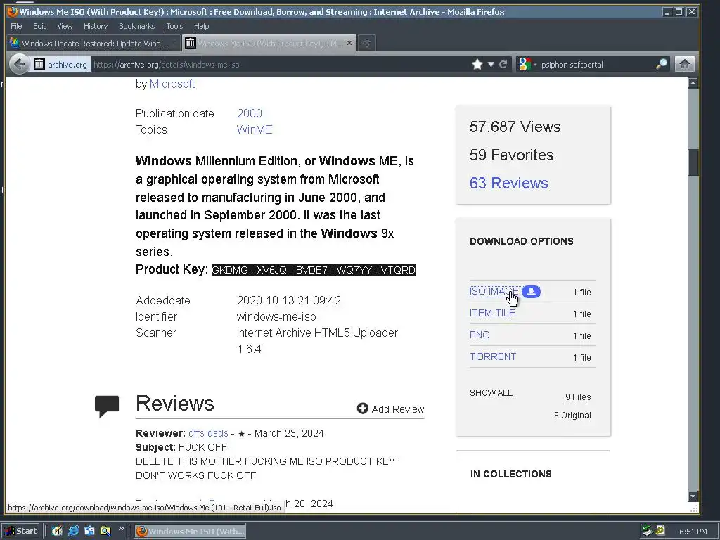Click the highlighted product key text
The width and height of the screenshot is (720, 540).
(x=313, y=270)
